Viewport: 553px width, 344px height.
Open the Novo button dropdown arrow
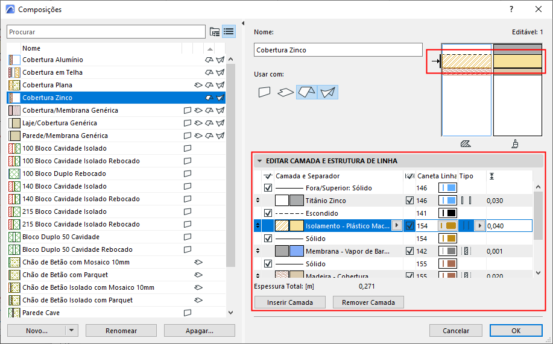click(x=72, y=331)
